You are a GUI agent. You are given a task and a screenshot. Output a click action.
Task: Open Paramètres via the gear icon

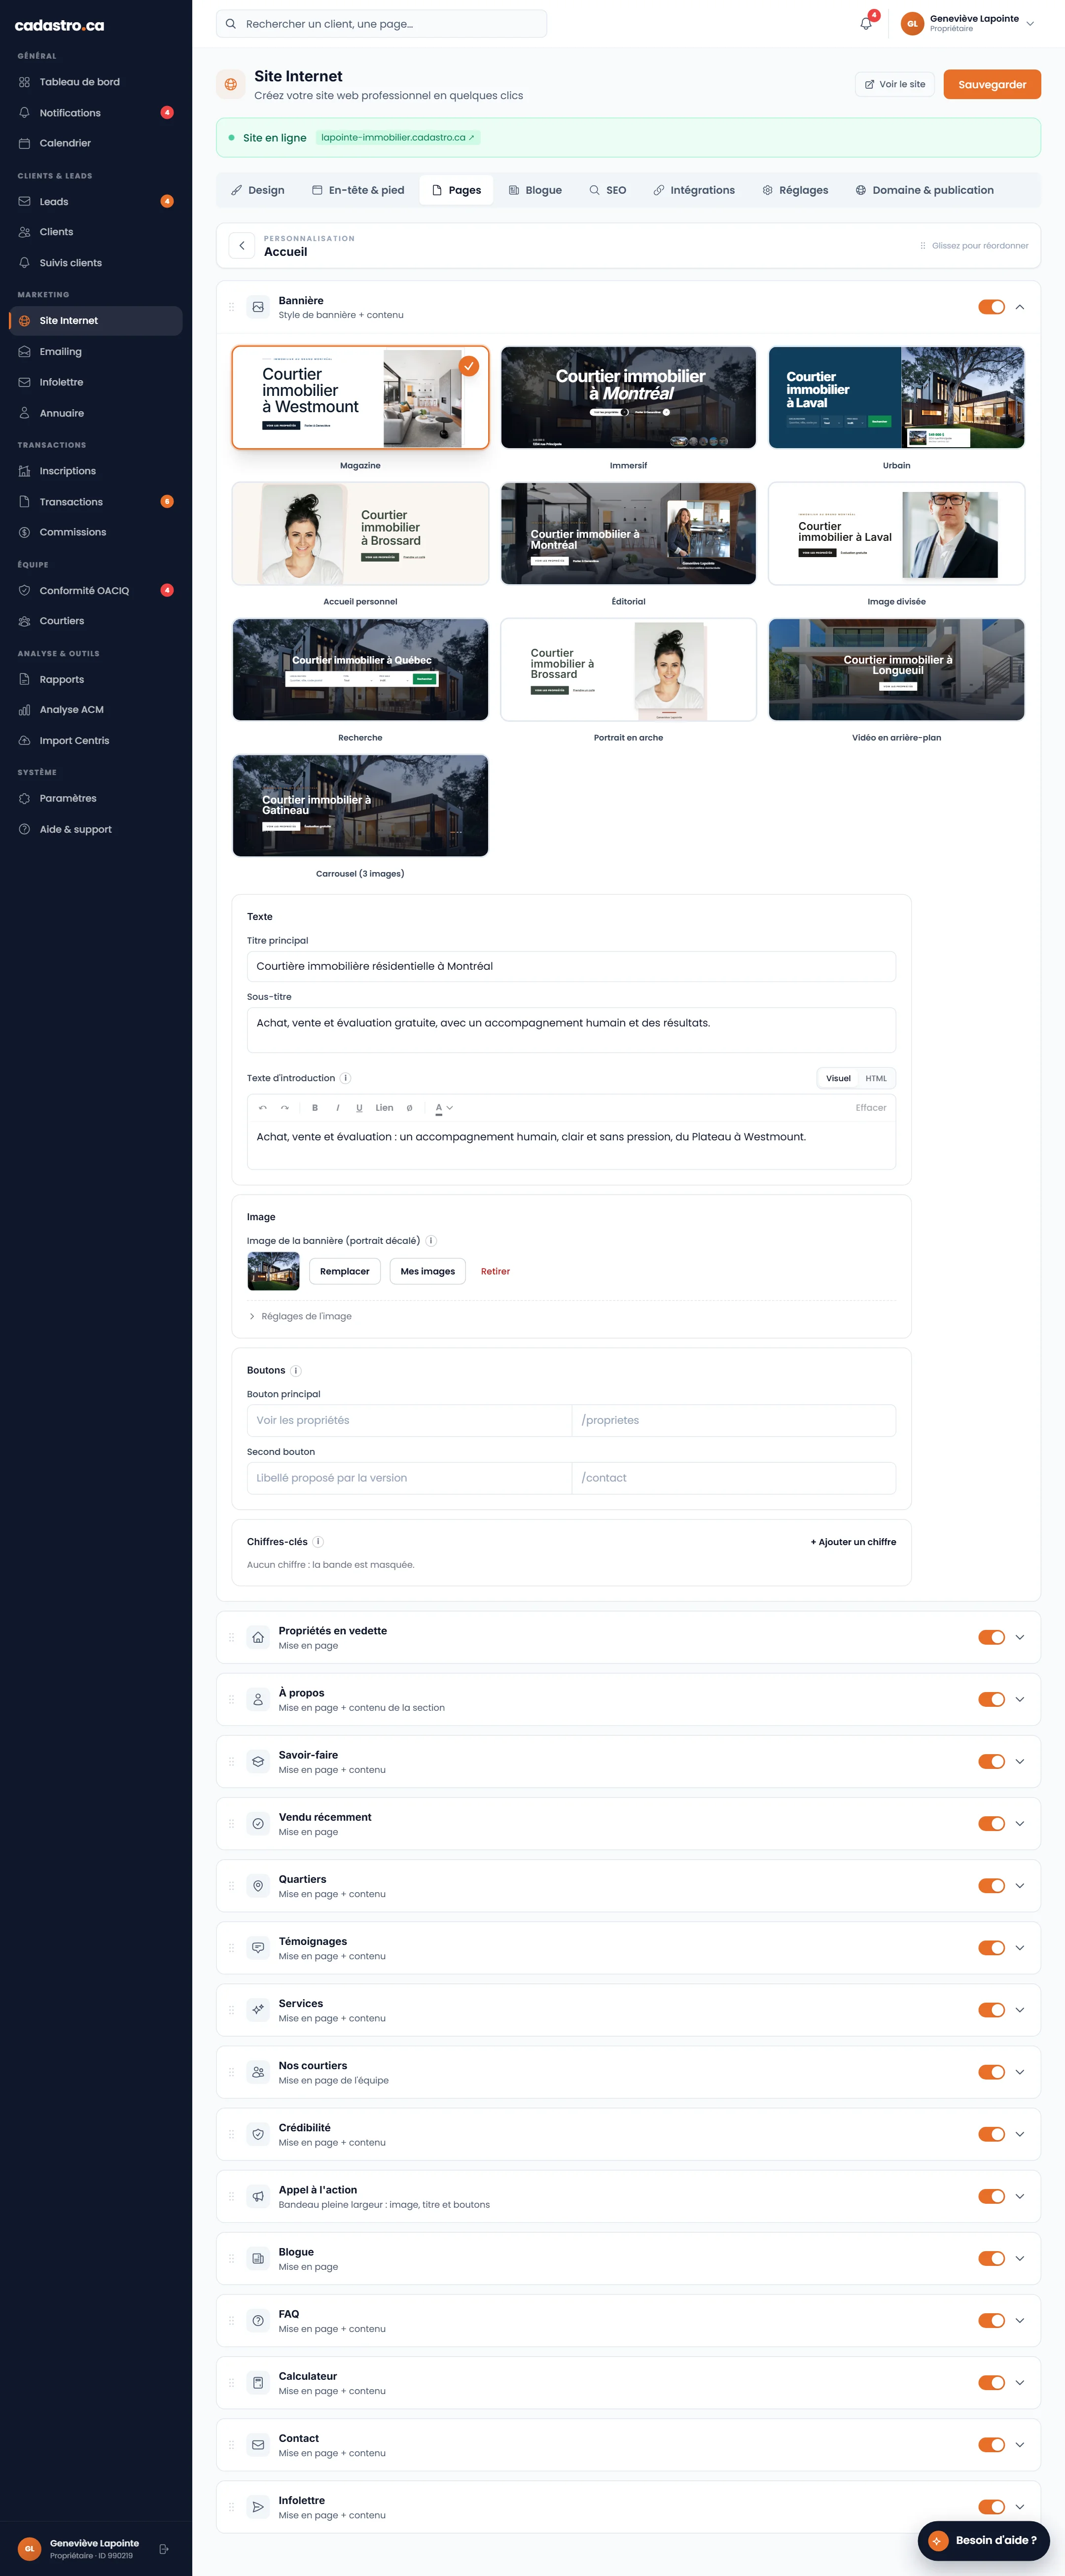(x=24, y=798)
